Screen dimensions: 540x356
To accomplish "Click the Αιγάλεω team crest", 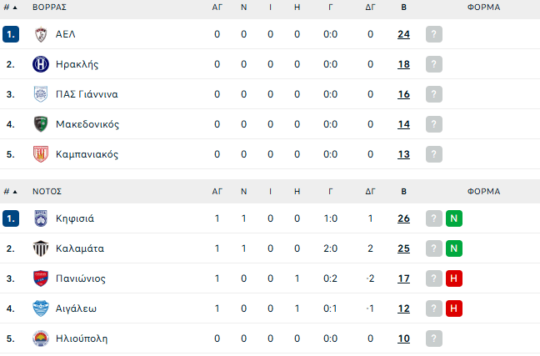I will pyautogui.click(x=41, y=308).
